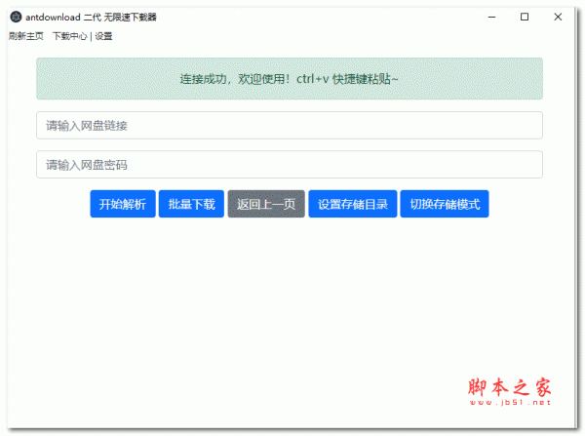Minimize the antdownload window
The width and height of the screenshot is (585, 436).
491,17
